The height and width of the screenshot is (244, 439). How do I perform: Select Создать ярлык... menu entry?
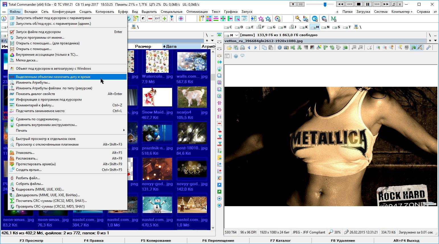click(67, 170)
